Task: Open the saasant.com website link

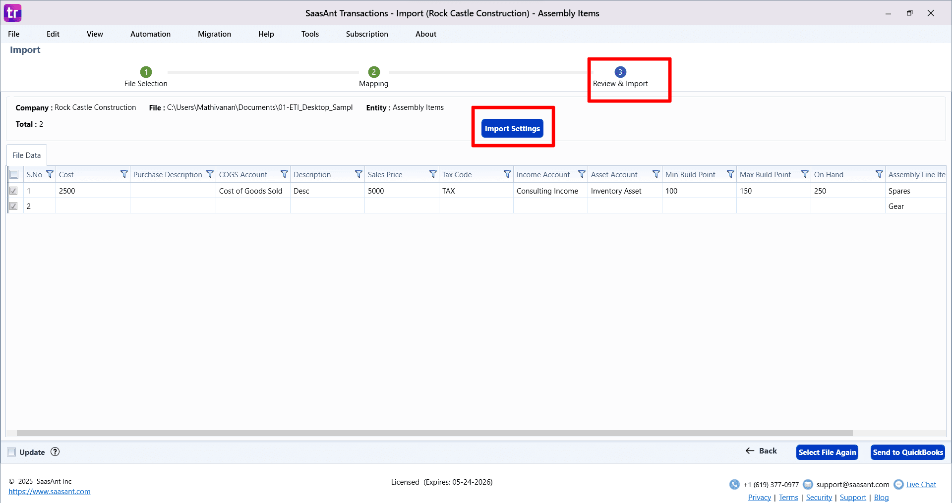Action: (x=50, y=492)
